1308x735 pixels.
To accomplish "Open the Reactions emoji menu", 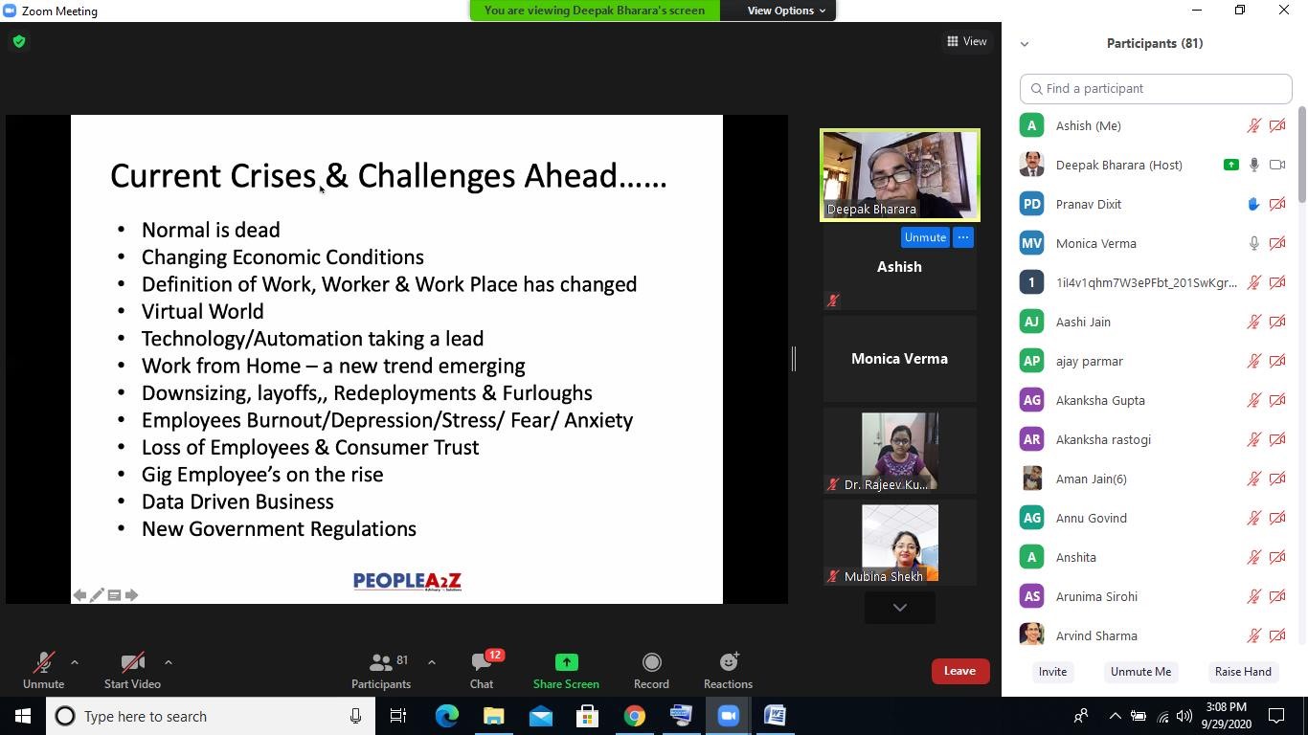I will 728,663.
